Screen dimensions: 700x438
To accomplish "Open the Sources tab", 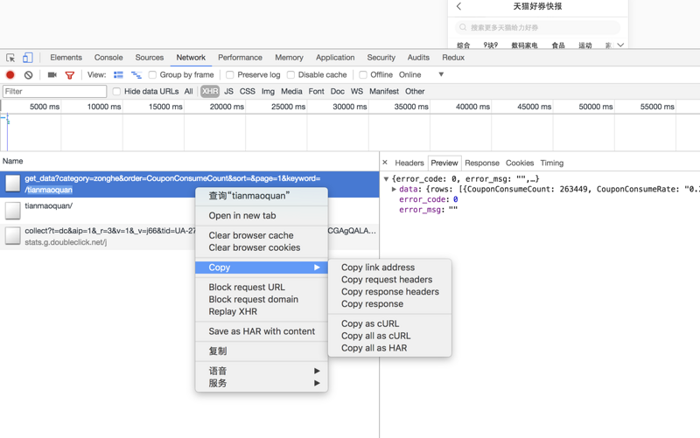I will [150, 58].
